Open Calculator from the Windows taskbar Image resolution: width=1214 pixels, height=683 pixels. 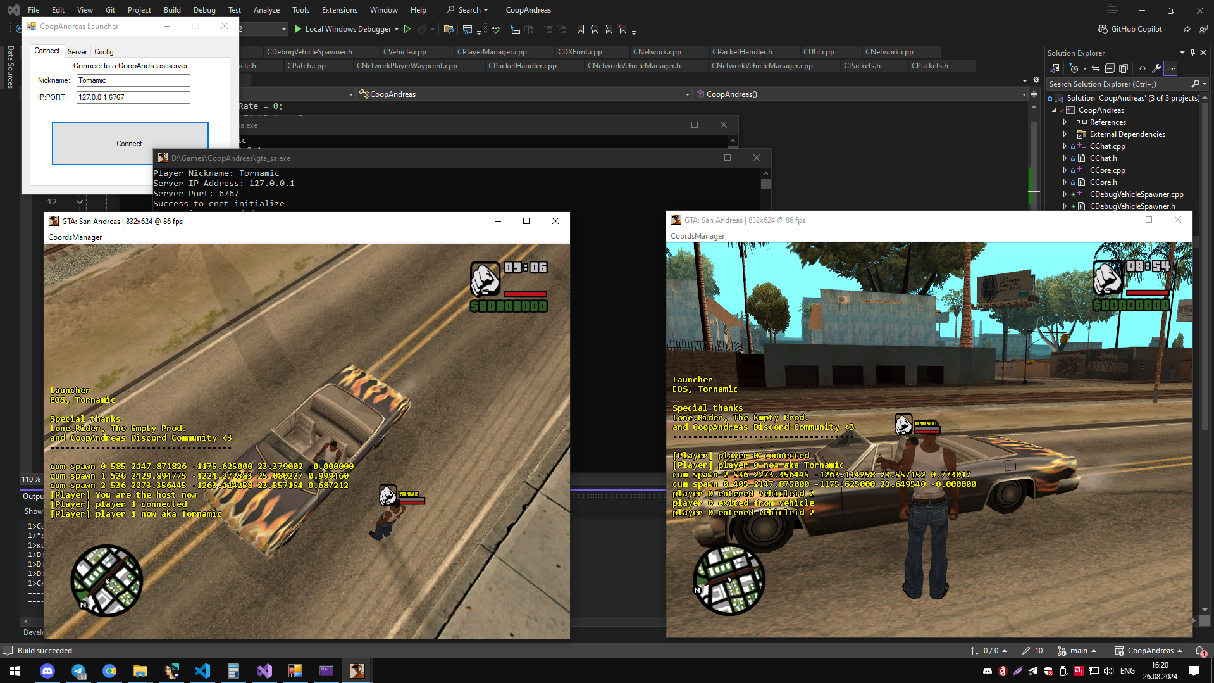(x=233, y=670)
